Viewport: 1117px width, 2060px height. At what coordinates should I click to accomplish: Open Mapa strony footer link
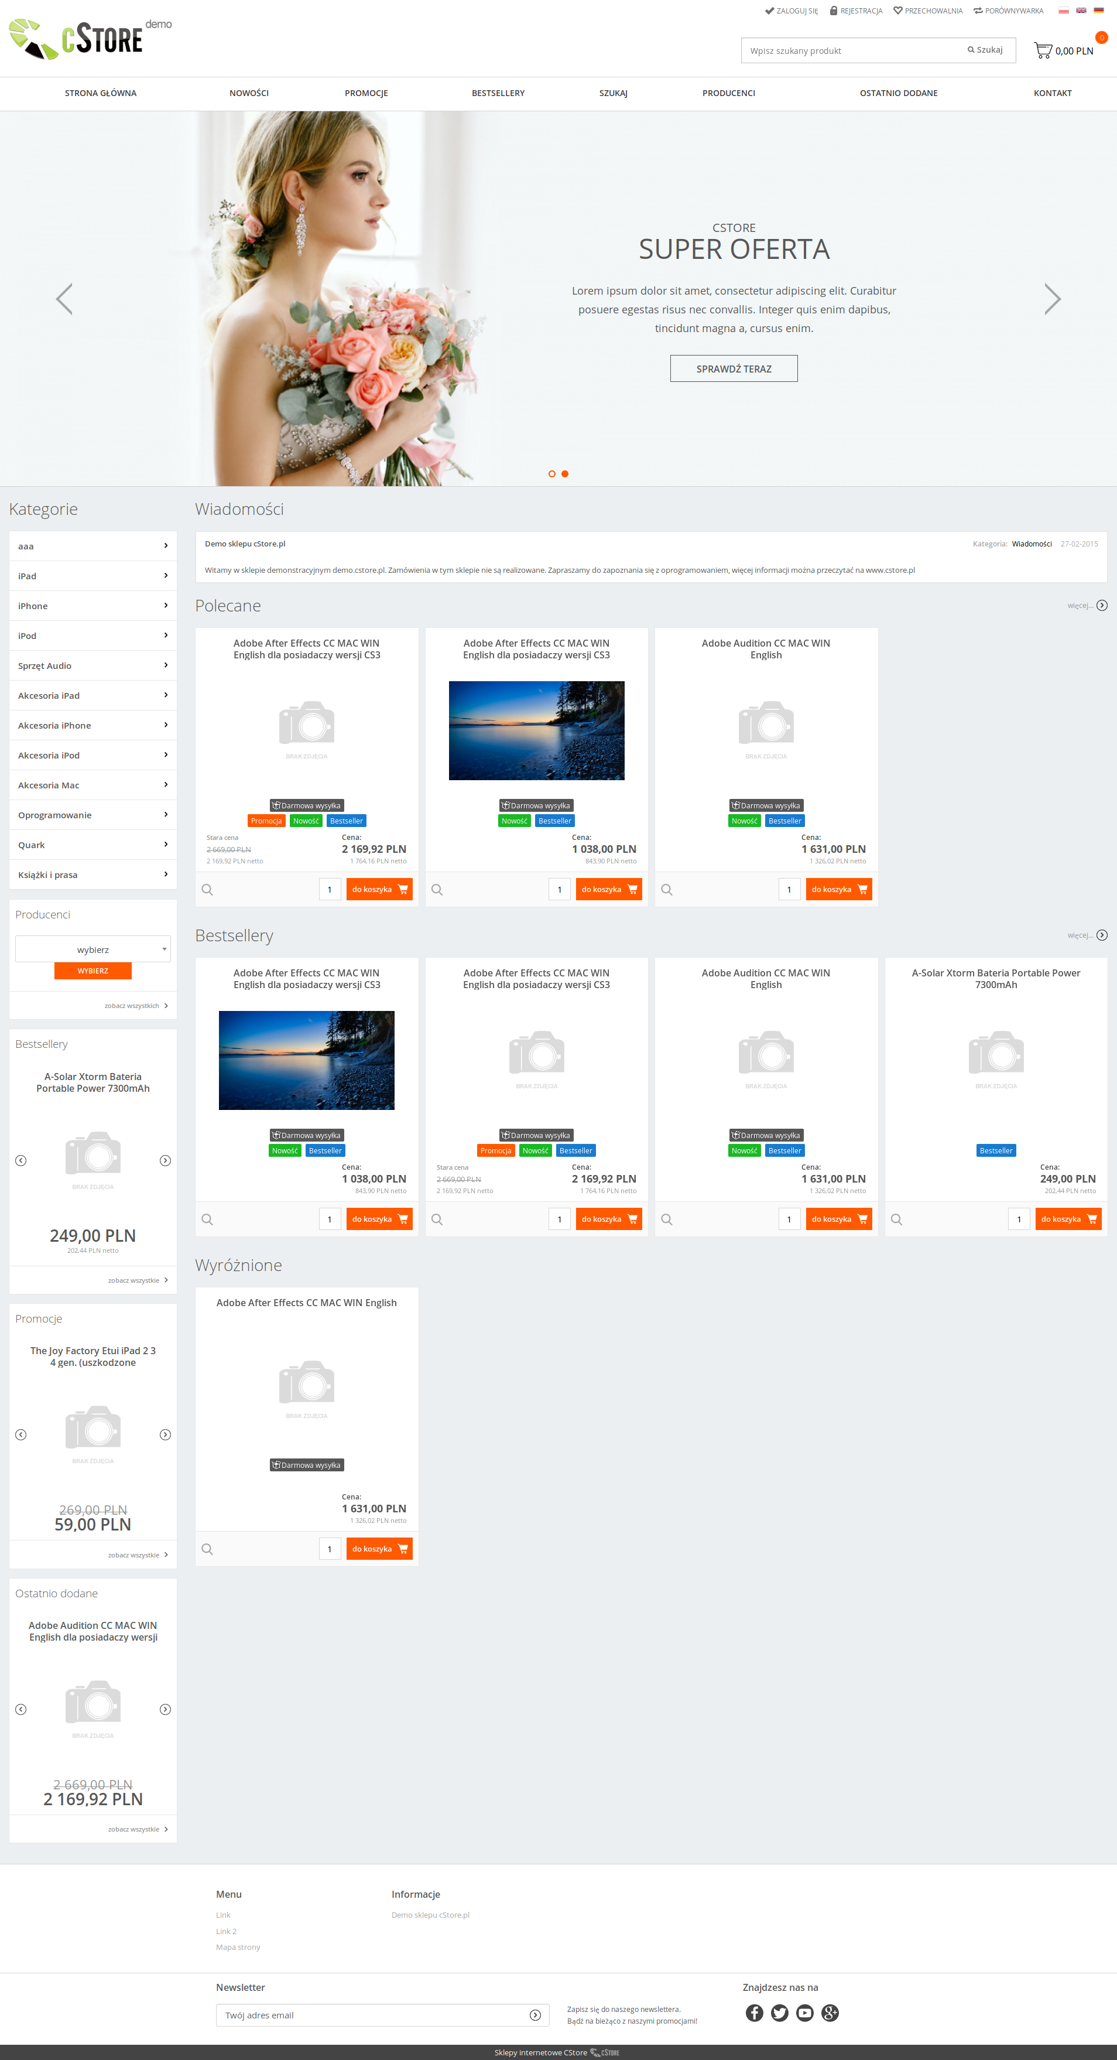[238, 1947]
